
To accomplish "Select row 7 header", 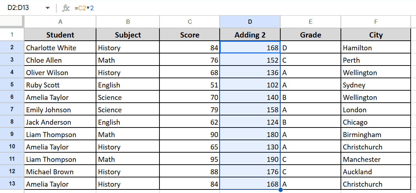I will pos(12,110).
